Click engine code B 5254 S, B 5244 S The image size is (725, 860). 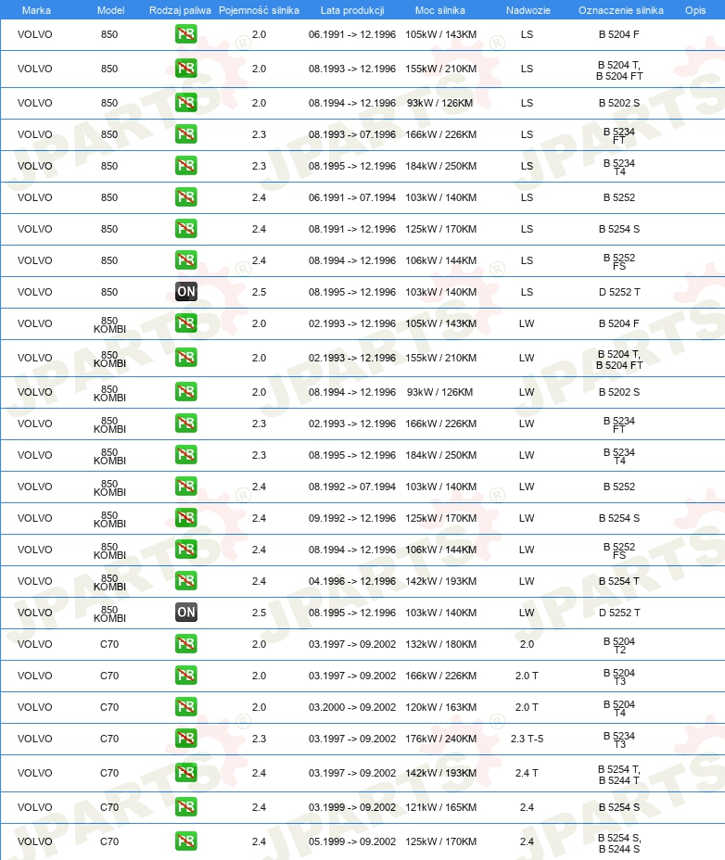pos(619,843)
